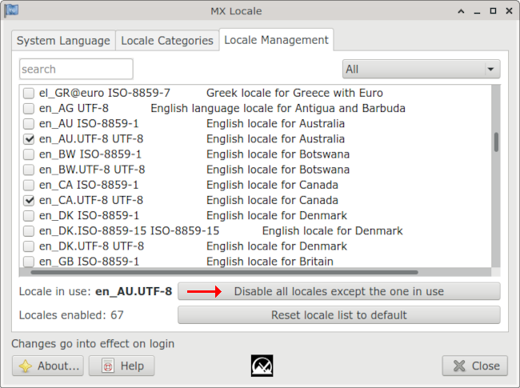Click Disable all locales except the one in use
Image resolution: width=520 pixels, height=388 pixels.
coord(339,291)
